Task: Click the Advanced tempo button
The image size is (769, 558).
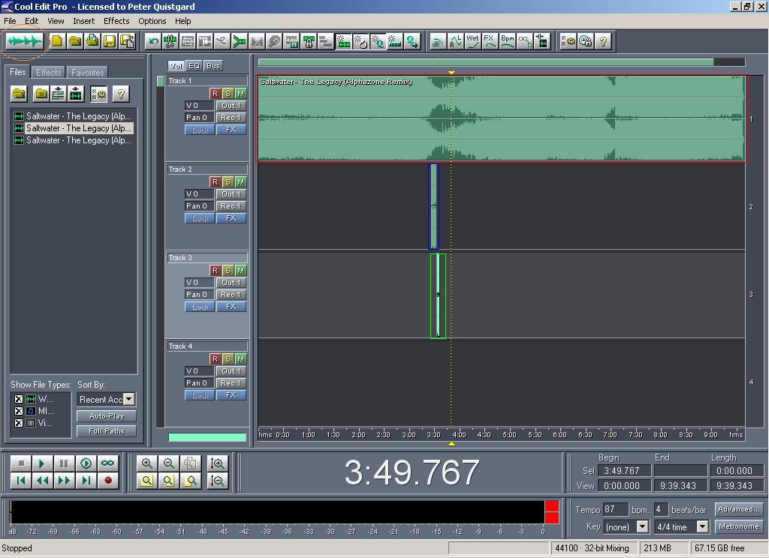Action: coord(739,509)
